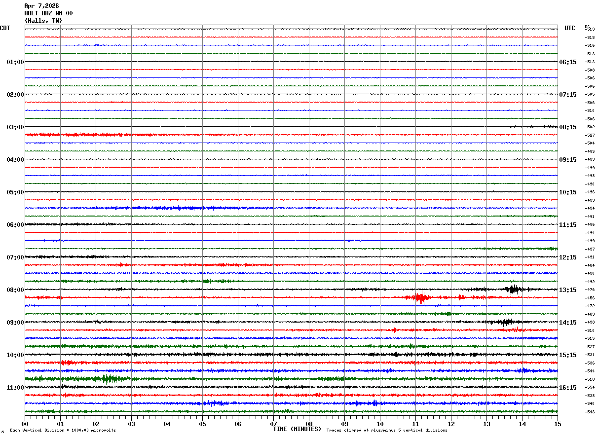Select the 11:00 CDT row label
The width and height of the screenshot is (597, 437).
(15, 388)
